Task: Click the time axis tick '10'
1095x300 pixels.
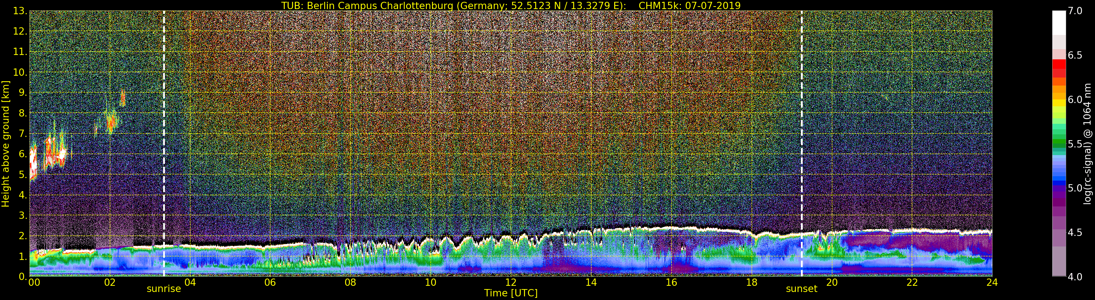Action: click(431, 283)
